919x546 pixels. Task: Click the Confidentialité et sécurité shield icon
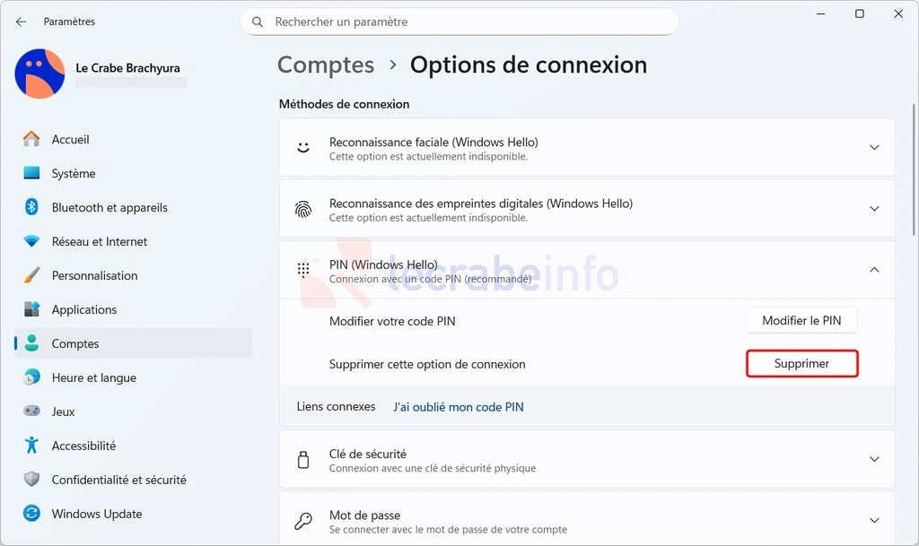(31, 480)
